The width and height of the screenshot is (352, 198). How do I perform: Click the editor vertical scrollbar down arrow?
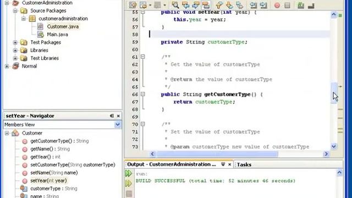pyautogui.click(x=334, y=147)
